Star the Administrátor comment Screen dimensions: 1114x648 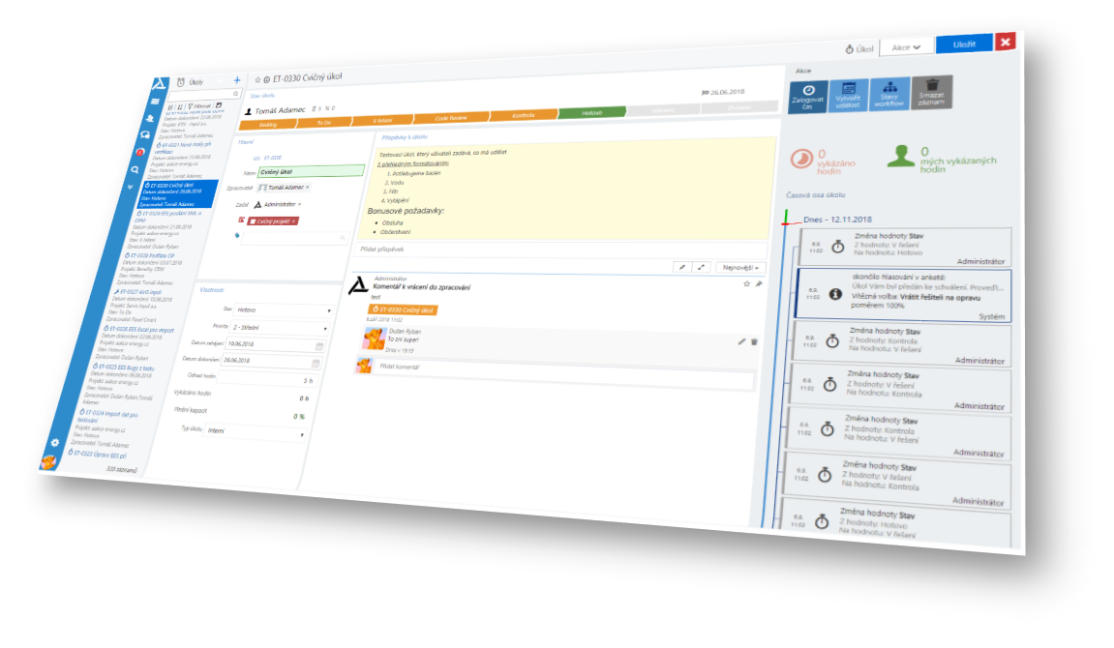[746, 284]
